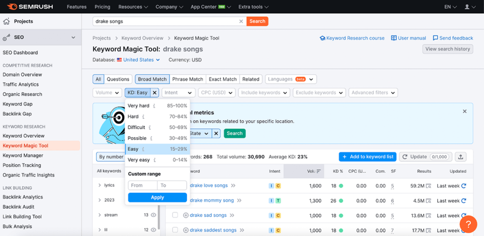The width and height of the screenshot is (484, 236).
Task: Apply the custom KD range
Action: click(157, 197)
